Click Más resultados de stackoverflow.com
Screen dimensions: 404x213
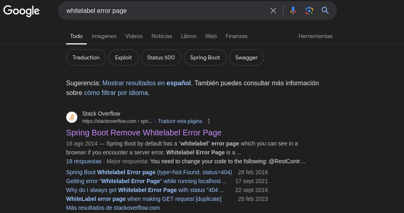113,208
